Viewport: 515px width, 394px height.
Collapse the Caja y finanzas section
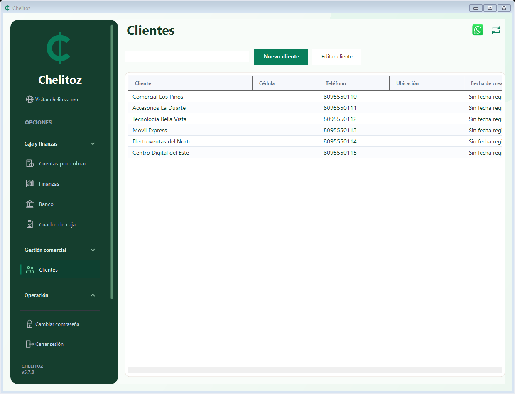pos(93,144)
